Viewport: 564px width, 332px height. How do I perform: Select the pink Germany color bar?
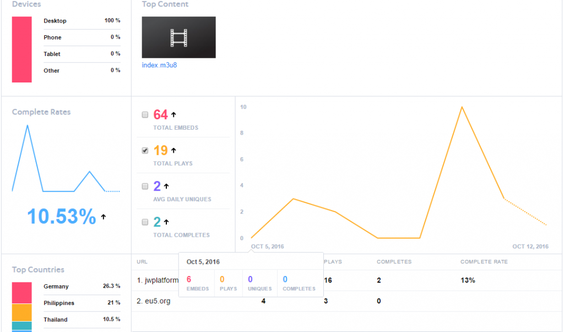[22, 293]
